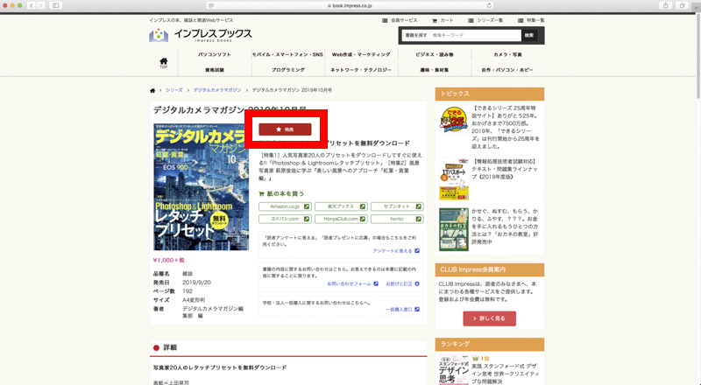The image size is (701, 385).
Task: Click page vertical scrollbar
Action: coord(698,56)
